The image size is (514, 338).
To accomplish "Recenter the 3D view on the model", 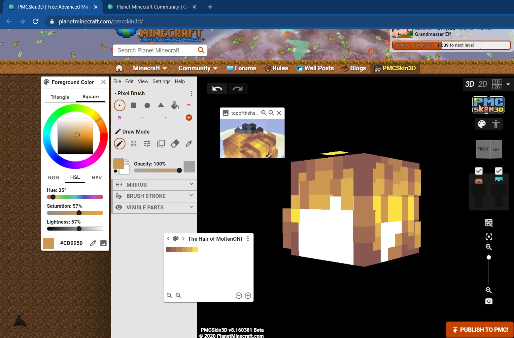I will [x=489, y=237].
